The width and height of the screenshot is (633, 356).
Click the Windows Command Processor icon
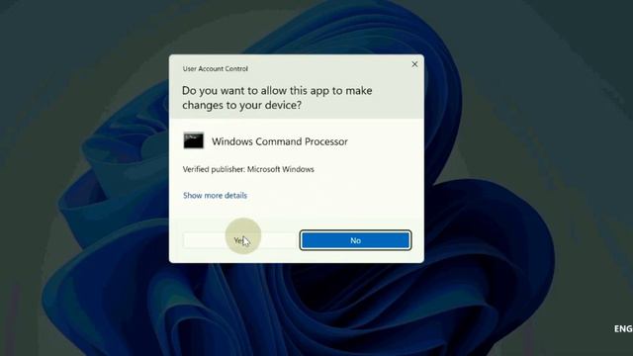pos(194,140)
